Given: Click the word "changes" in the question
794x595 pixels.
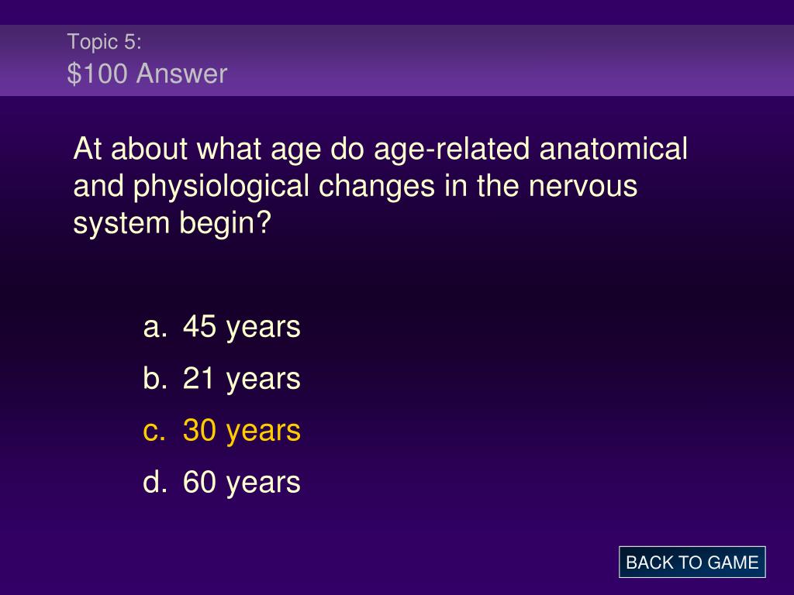Looking at the screenshot, I should tap(377, 187).
